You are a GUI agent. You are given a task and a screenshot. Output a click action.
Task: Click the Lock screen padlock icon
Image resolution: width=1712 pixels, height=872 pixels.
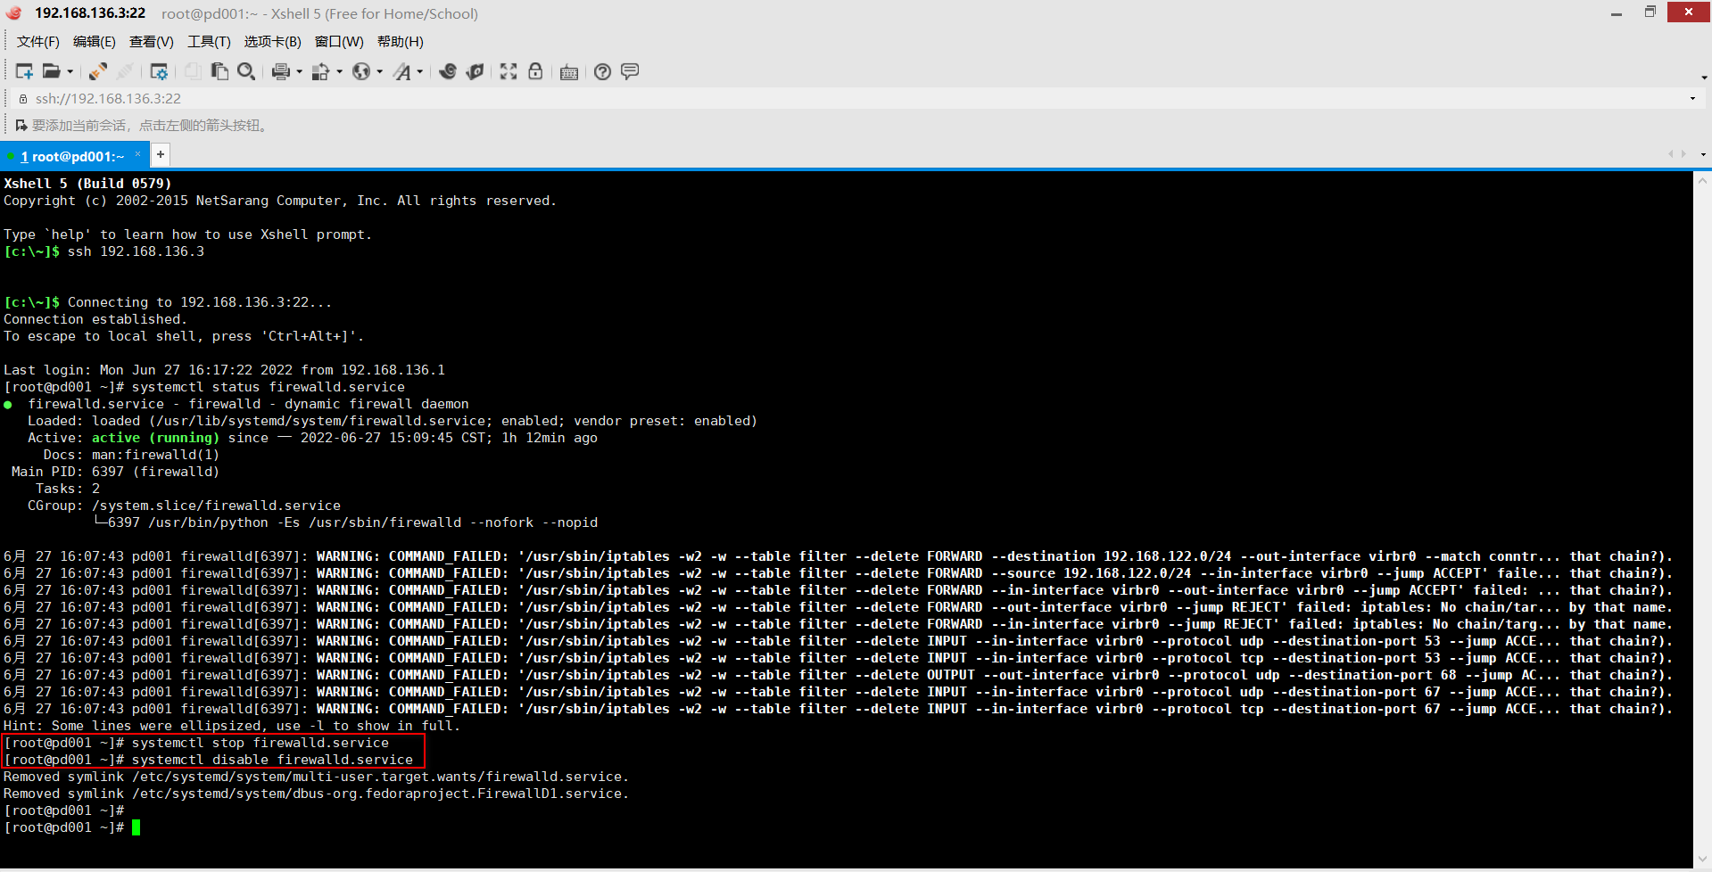pyautogui.click(x=535, y=71)
